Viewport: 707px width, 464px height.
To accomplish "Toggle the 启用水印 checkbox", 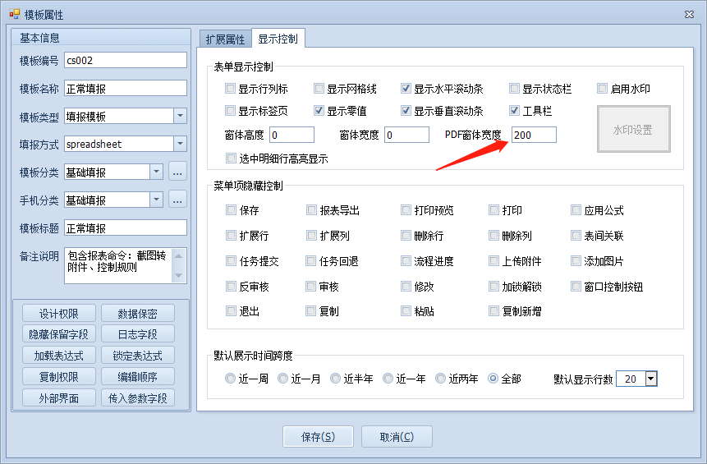I will point(603,89).
